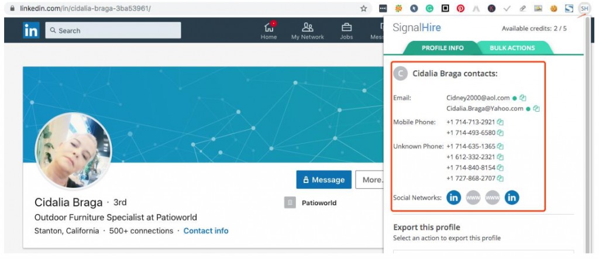The height and width of the screenshot is (259, 599).
Task: Copy phone number +1 714-635-1365
Action: pos(500,146)
